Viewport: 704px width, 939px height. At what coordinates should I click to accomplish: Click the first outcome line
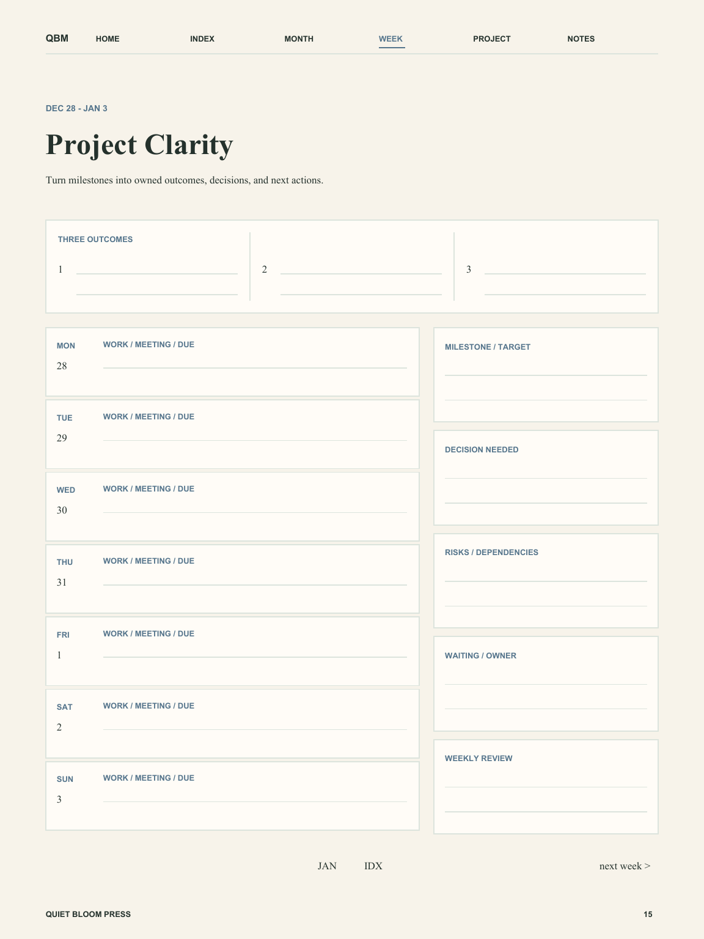click(157, 270)
